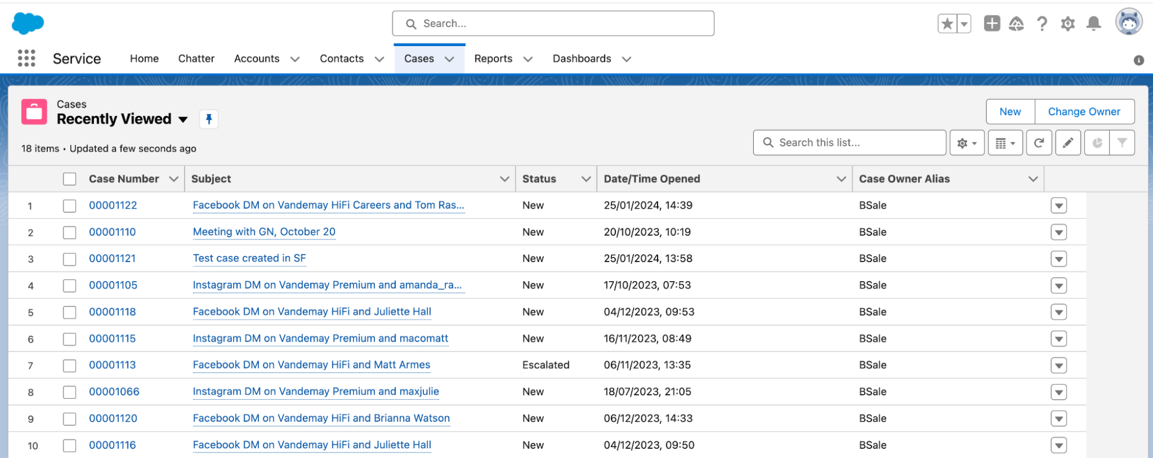The width and height of the screenshot is (1153, 458).
Task: Create a New case
Action: tap(1010, 112)
